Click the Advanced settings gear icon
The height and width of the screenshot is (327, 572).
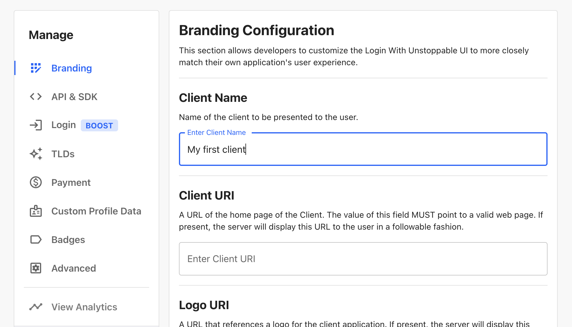coord(36,268)
